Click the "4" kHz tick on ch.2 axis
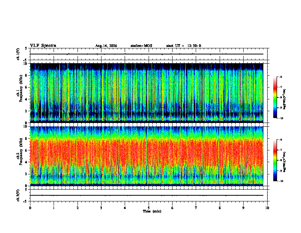Image resolution: width=301 pixels, height=233 pixels. (27, 162)
